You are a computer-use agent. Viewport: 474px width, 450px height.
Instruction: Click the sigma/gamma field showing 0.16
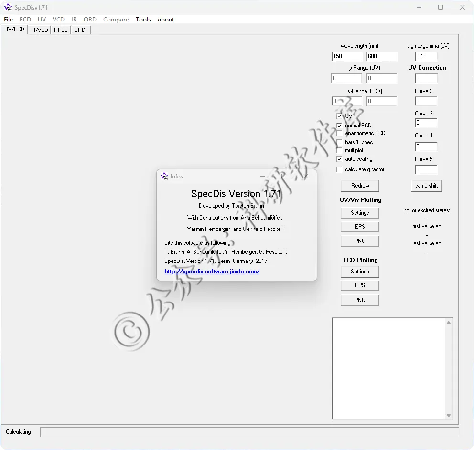[426, 56]
